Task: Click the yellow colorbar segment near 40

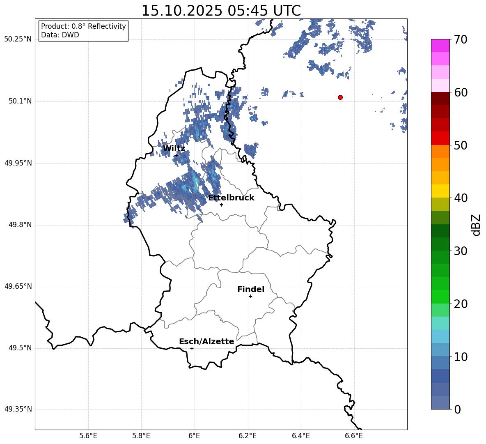Action: point(440,191)
